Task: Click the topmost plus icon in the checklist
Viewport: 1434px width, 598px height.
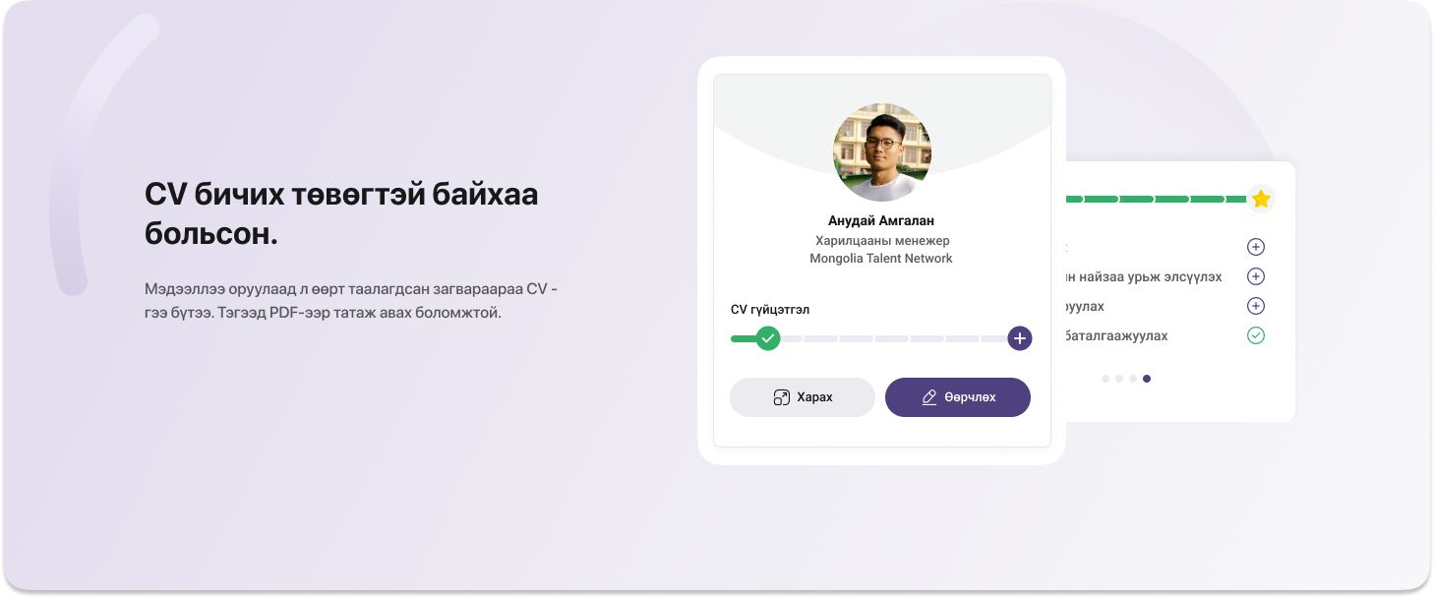Action: (1255, 247)
